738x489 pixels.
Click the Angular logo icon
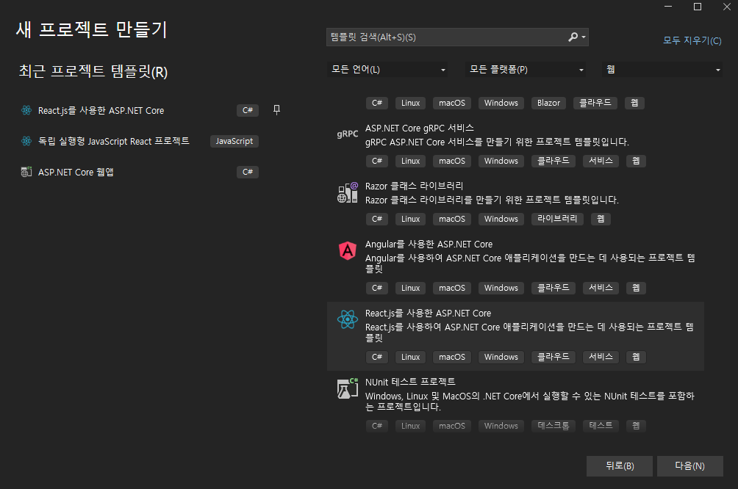(x=348, y=250)
